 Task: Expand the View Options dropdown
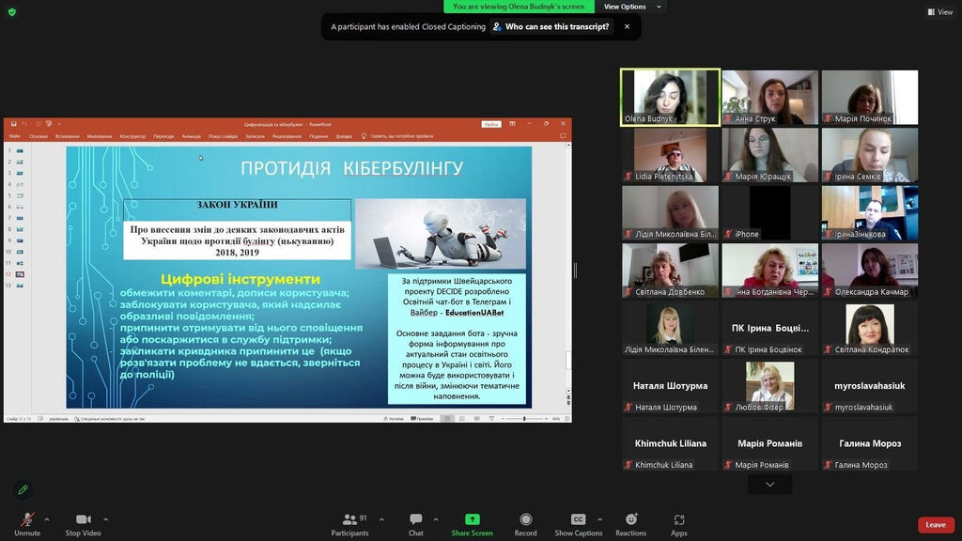(632, 7)
